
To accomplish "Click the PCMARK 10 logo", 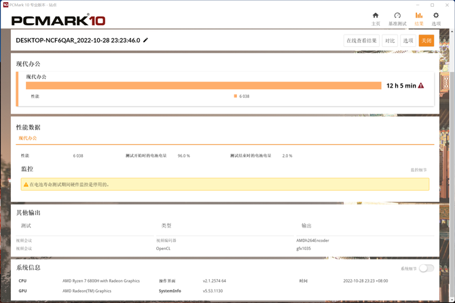I will click(x=58, y=20).
